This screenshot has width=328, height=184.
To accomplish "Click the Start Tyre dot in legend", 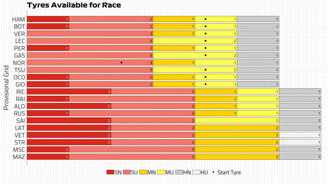I will 214,173.
